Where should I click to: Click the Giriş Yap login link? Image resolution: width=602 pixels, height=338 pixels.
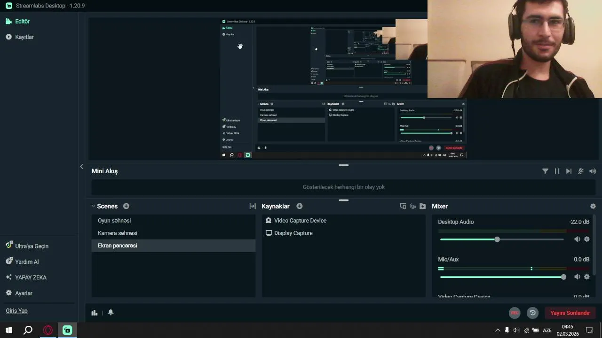[16, 311]
